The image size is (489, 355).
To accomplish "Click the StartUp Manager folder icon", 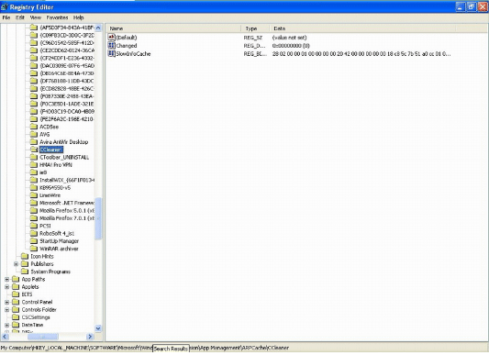I will tap(34, 241).
